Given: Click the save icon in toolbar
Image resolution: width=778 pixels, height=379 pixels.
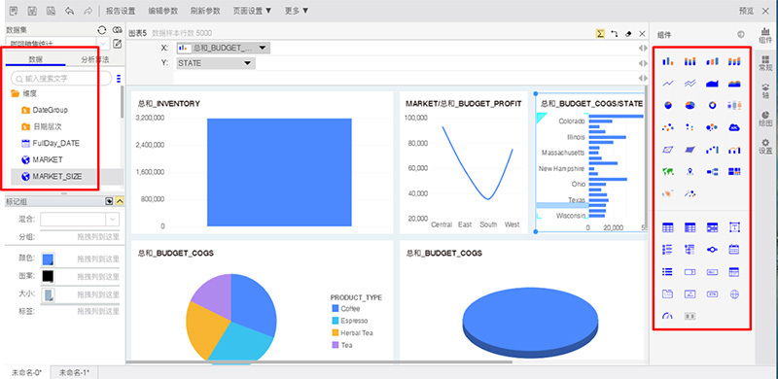Looking at the screenshot, I should coord(32,11).
